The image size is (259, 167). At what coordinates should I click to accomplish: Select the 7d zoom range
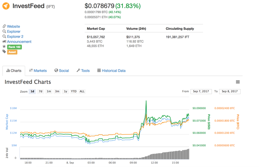coord(40,92)
